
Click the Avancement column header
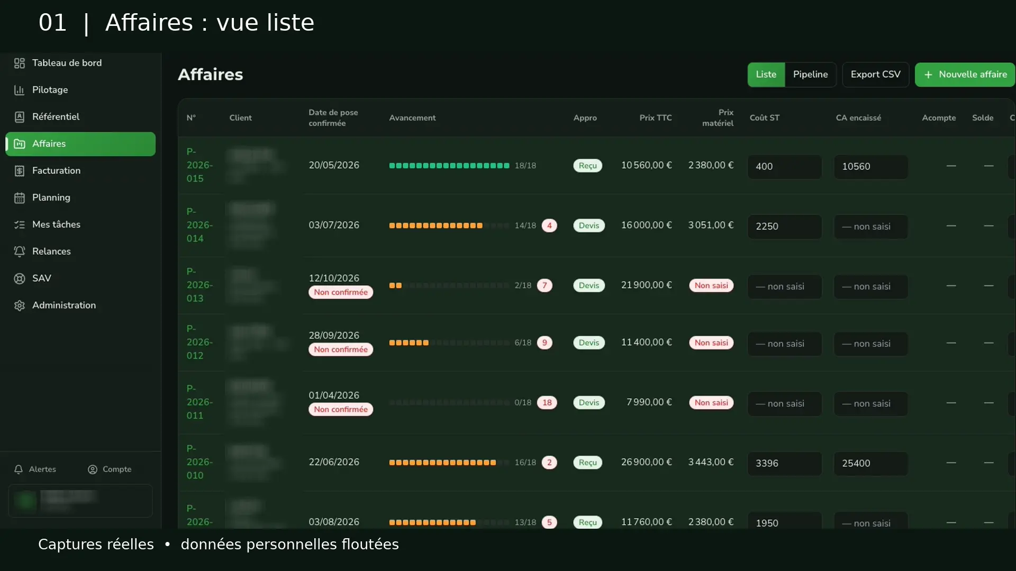412,118
